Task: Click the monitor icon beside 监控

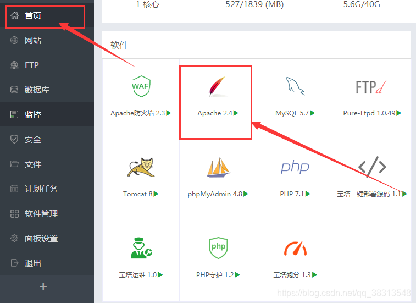Action: coord(14,114)
